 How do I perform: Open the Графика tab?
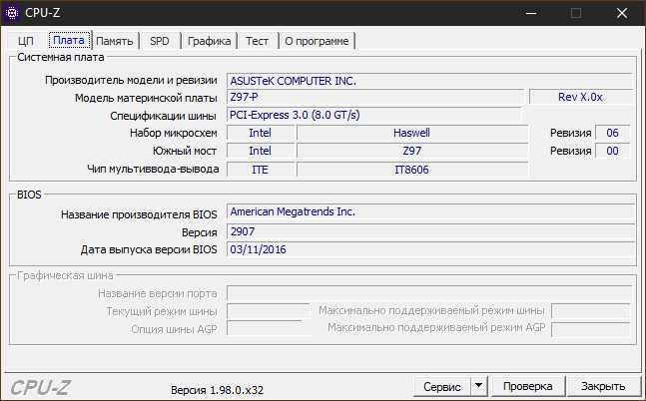209,41
